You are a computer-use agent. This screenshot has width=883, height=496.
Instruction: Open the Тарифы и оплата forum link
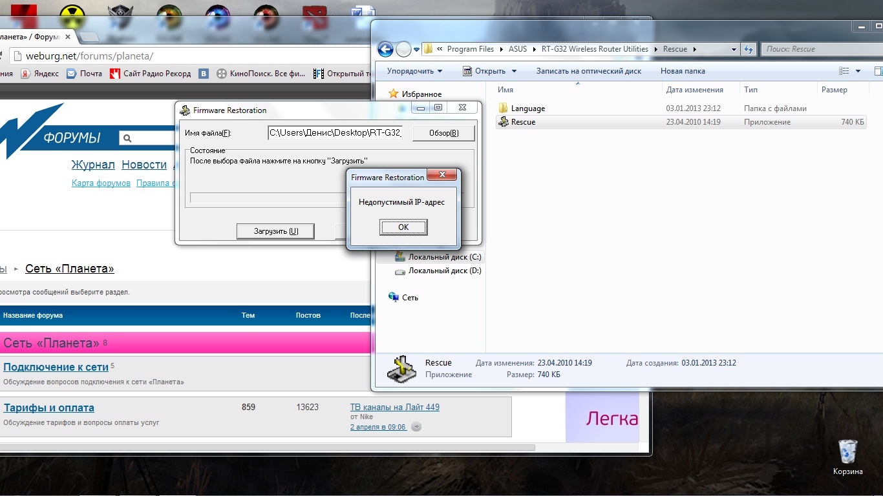pyautogui.click(x=48, y=408)
